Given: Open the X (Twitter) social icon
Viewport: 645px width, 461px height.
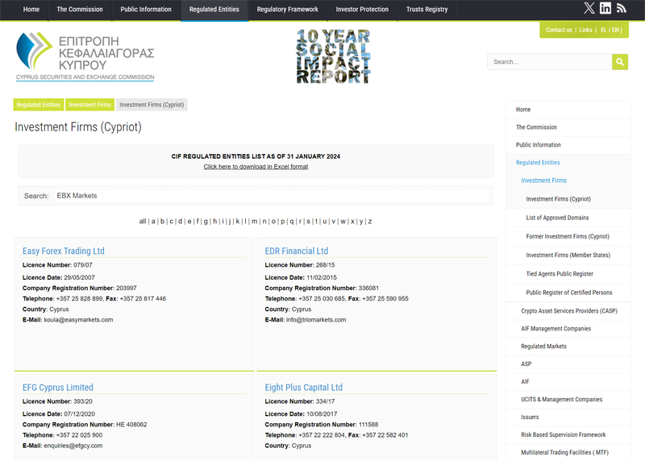Looking at the screenshot, I should click(x=589, y=9).
